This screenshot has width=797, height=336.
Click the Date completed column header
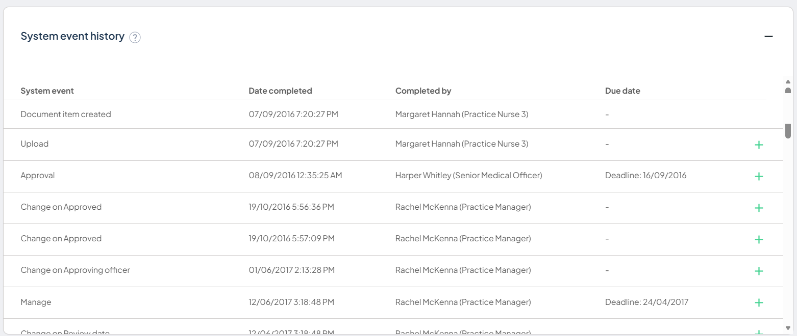click(280, 91)
